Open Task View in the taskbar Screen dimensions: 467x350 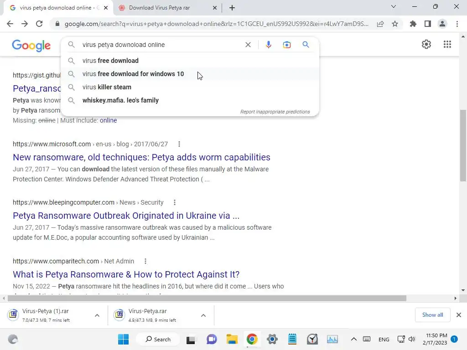point(191,340)
